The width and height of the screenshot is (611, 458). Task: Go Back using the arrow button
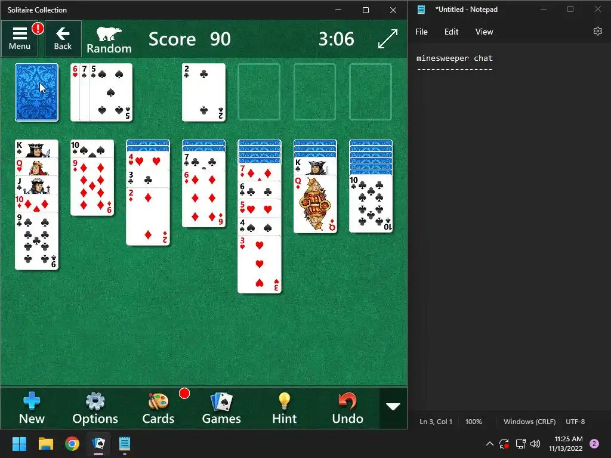[x=63, y=39]
